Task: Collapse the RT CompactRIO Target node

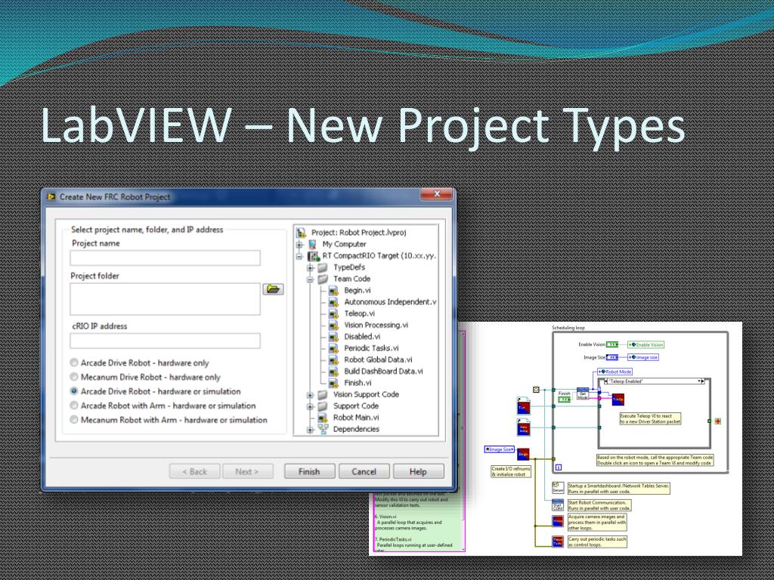Action: click(299, 256)
